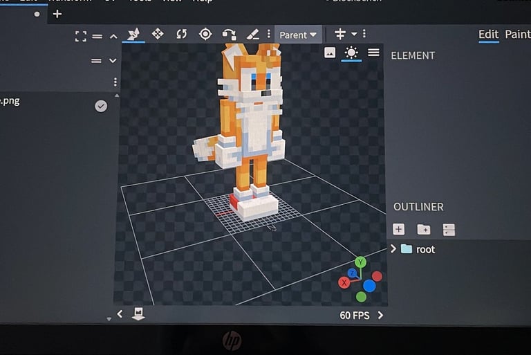
Task: Click left arrow in the status bar
Action: click(120, 313)
